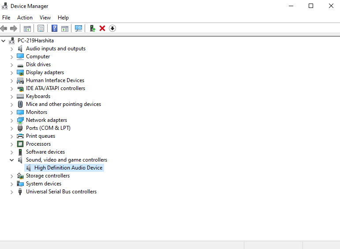Select the System devices label
The height and width of the screenshot is (249, 340).
44,184
